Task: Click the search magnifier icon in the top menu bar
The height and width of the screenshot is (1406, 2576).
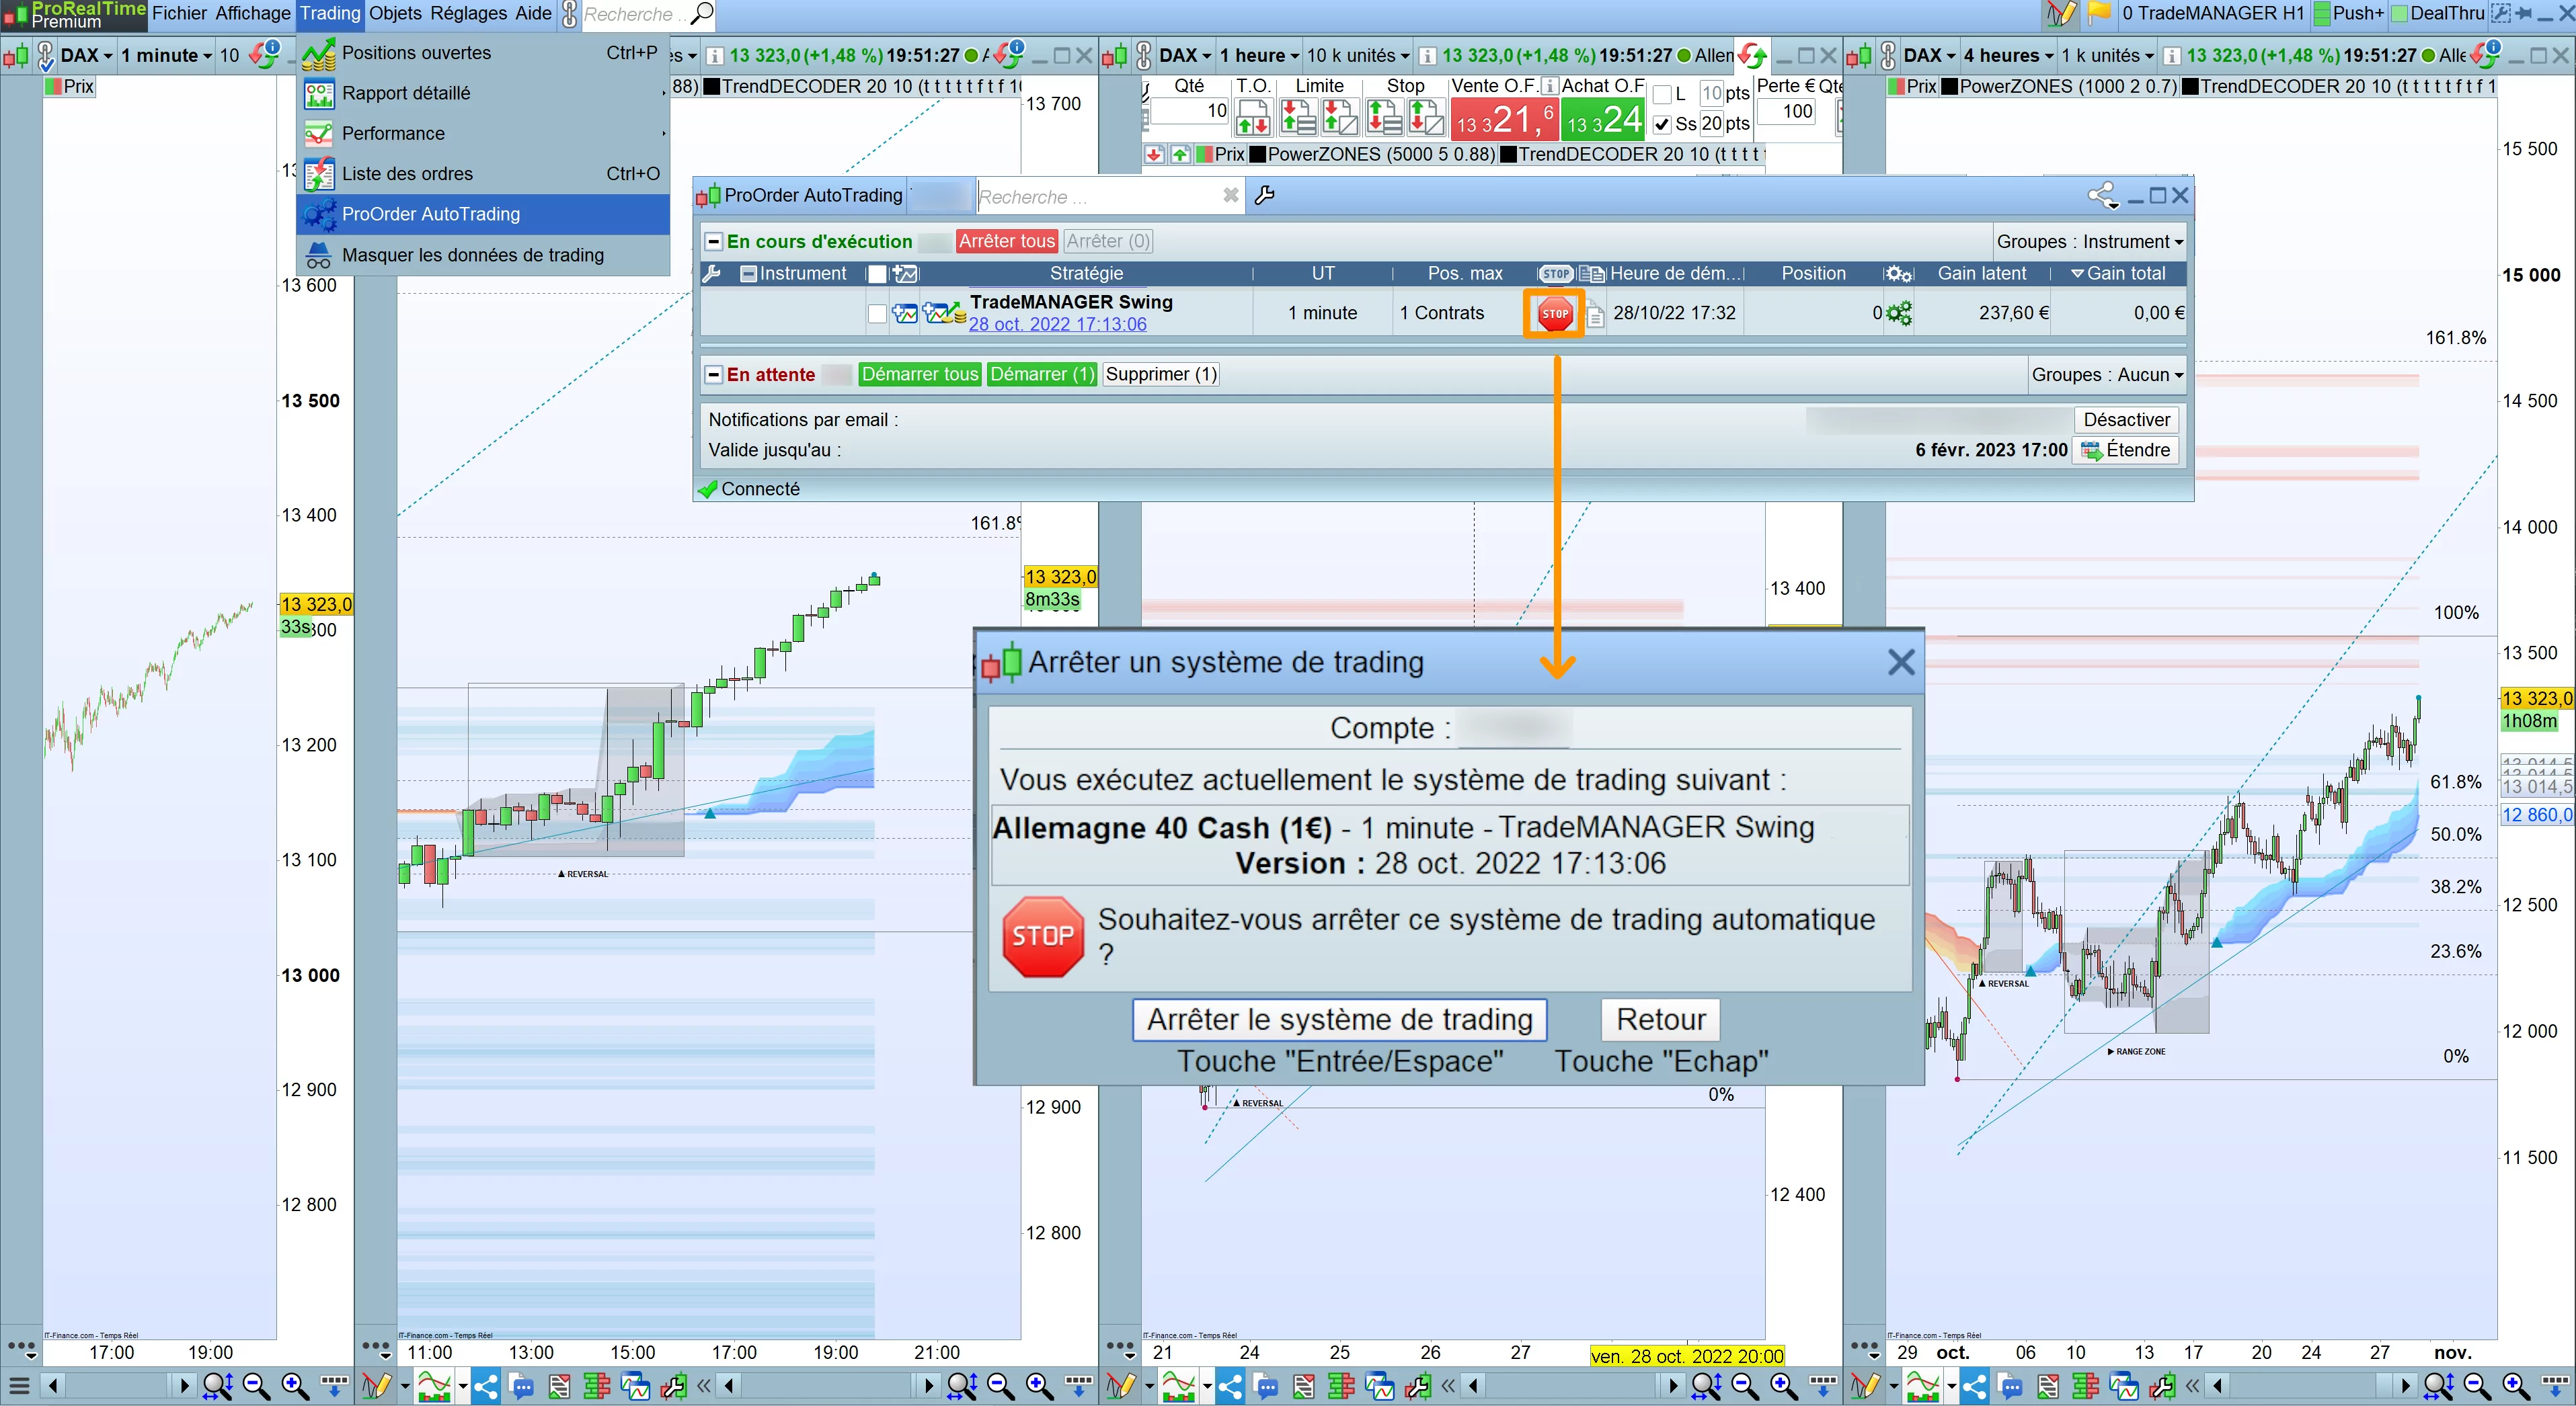Action: coord(703,13)
